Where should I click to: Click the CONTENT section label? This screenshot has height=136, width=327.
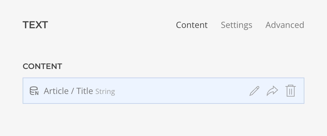click(42, 66)
